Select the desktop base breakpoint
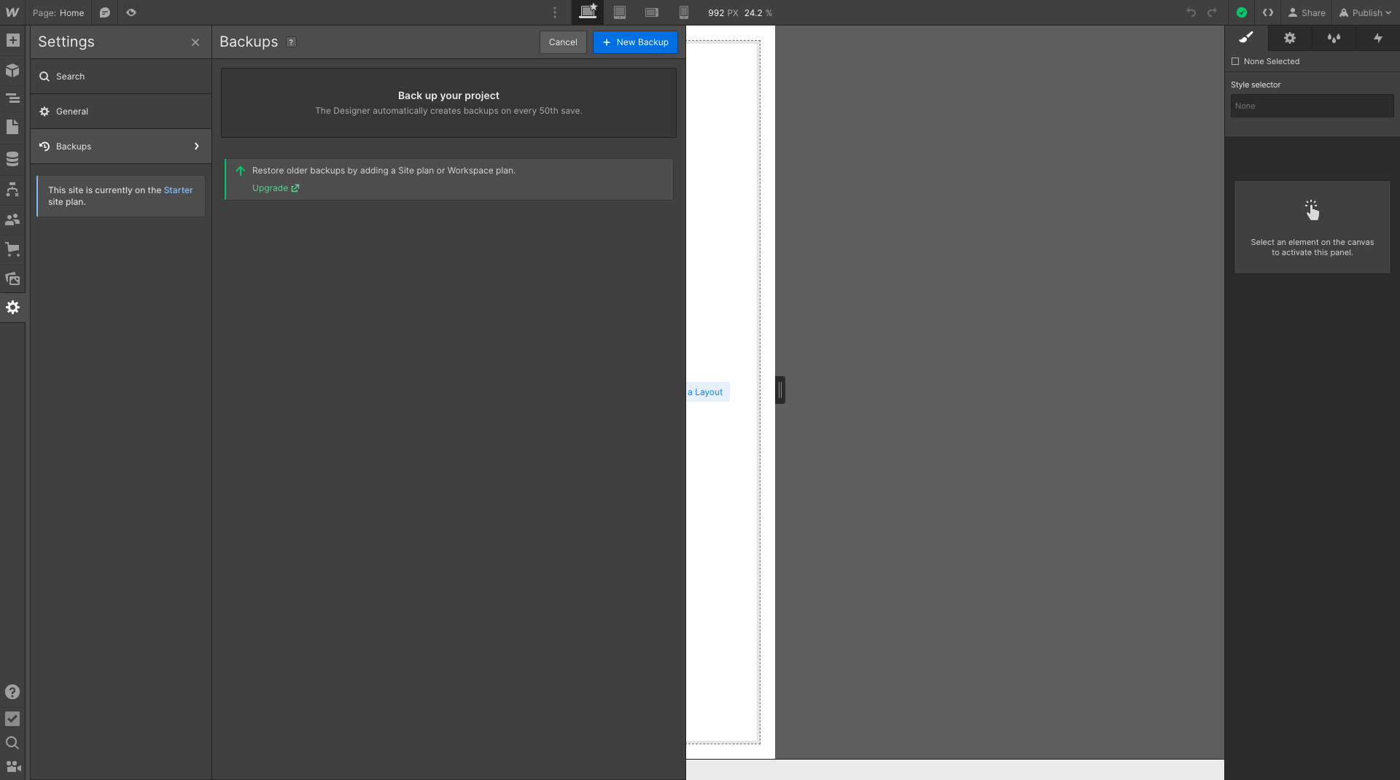 pyautogui.click(x=588, y=12)
